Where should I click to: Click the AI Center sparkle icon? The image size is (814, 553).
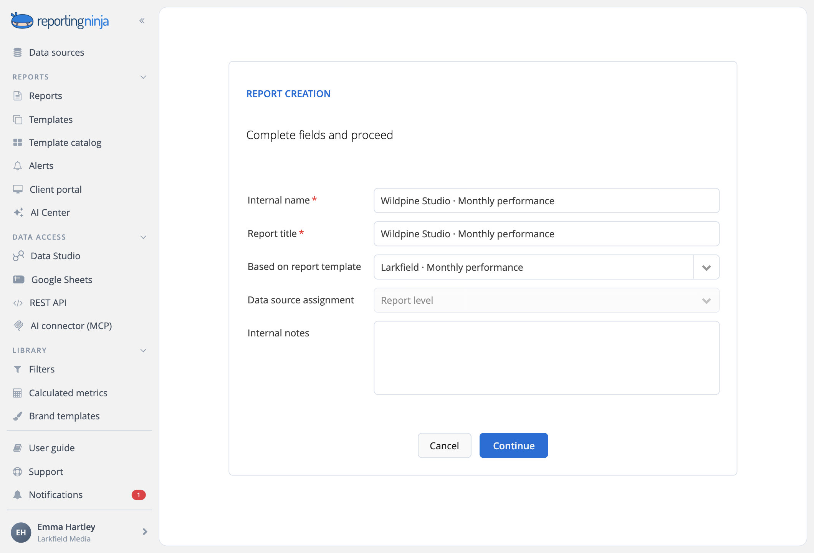pos(18,212)
